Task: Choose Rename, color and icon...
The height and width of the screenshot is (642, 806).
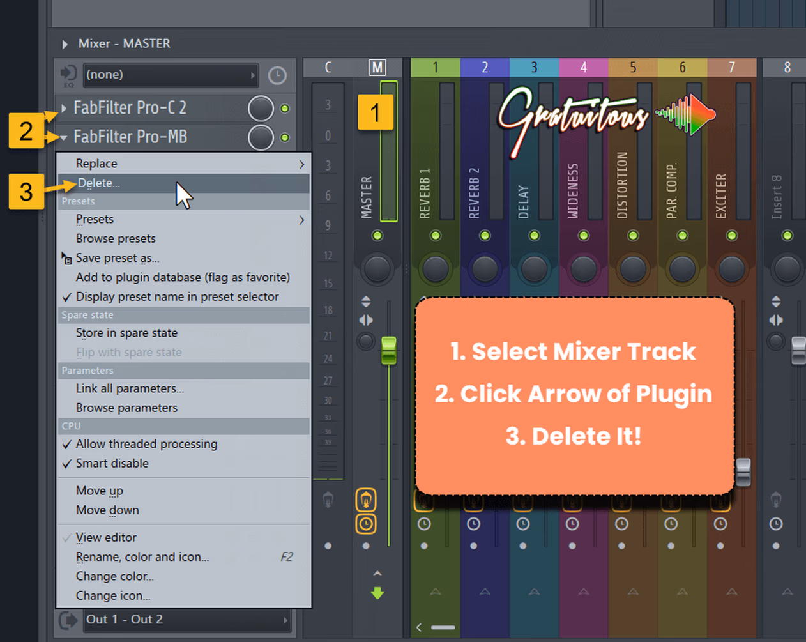Action: point(183,557)
